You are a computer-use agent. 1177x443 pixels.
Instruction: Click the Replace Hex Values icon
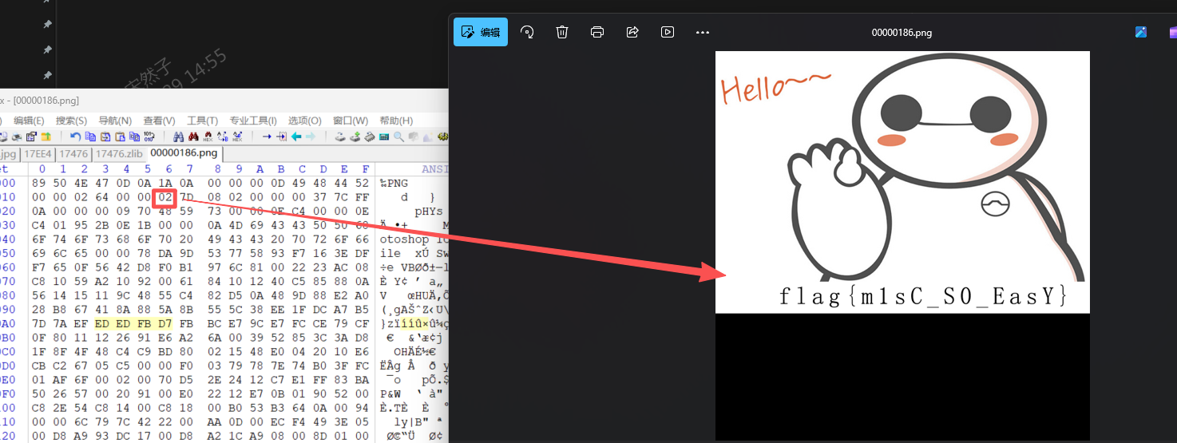(x=237, y=136)
